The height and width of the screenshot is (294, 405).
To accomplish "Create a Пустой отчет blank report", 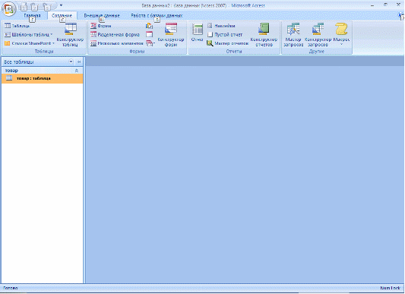I will (225, 34).
